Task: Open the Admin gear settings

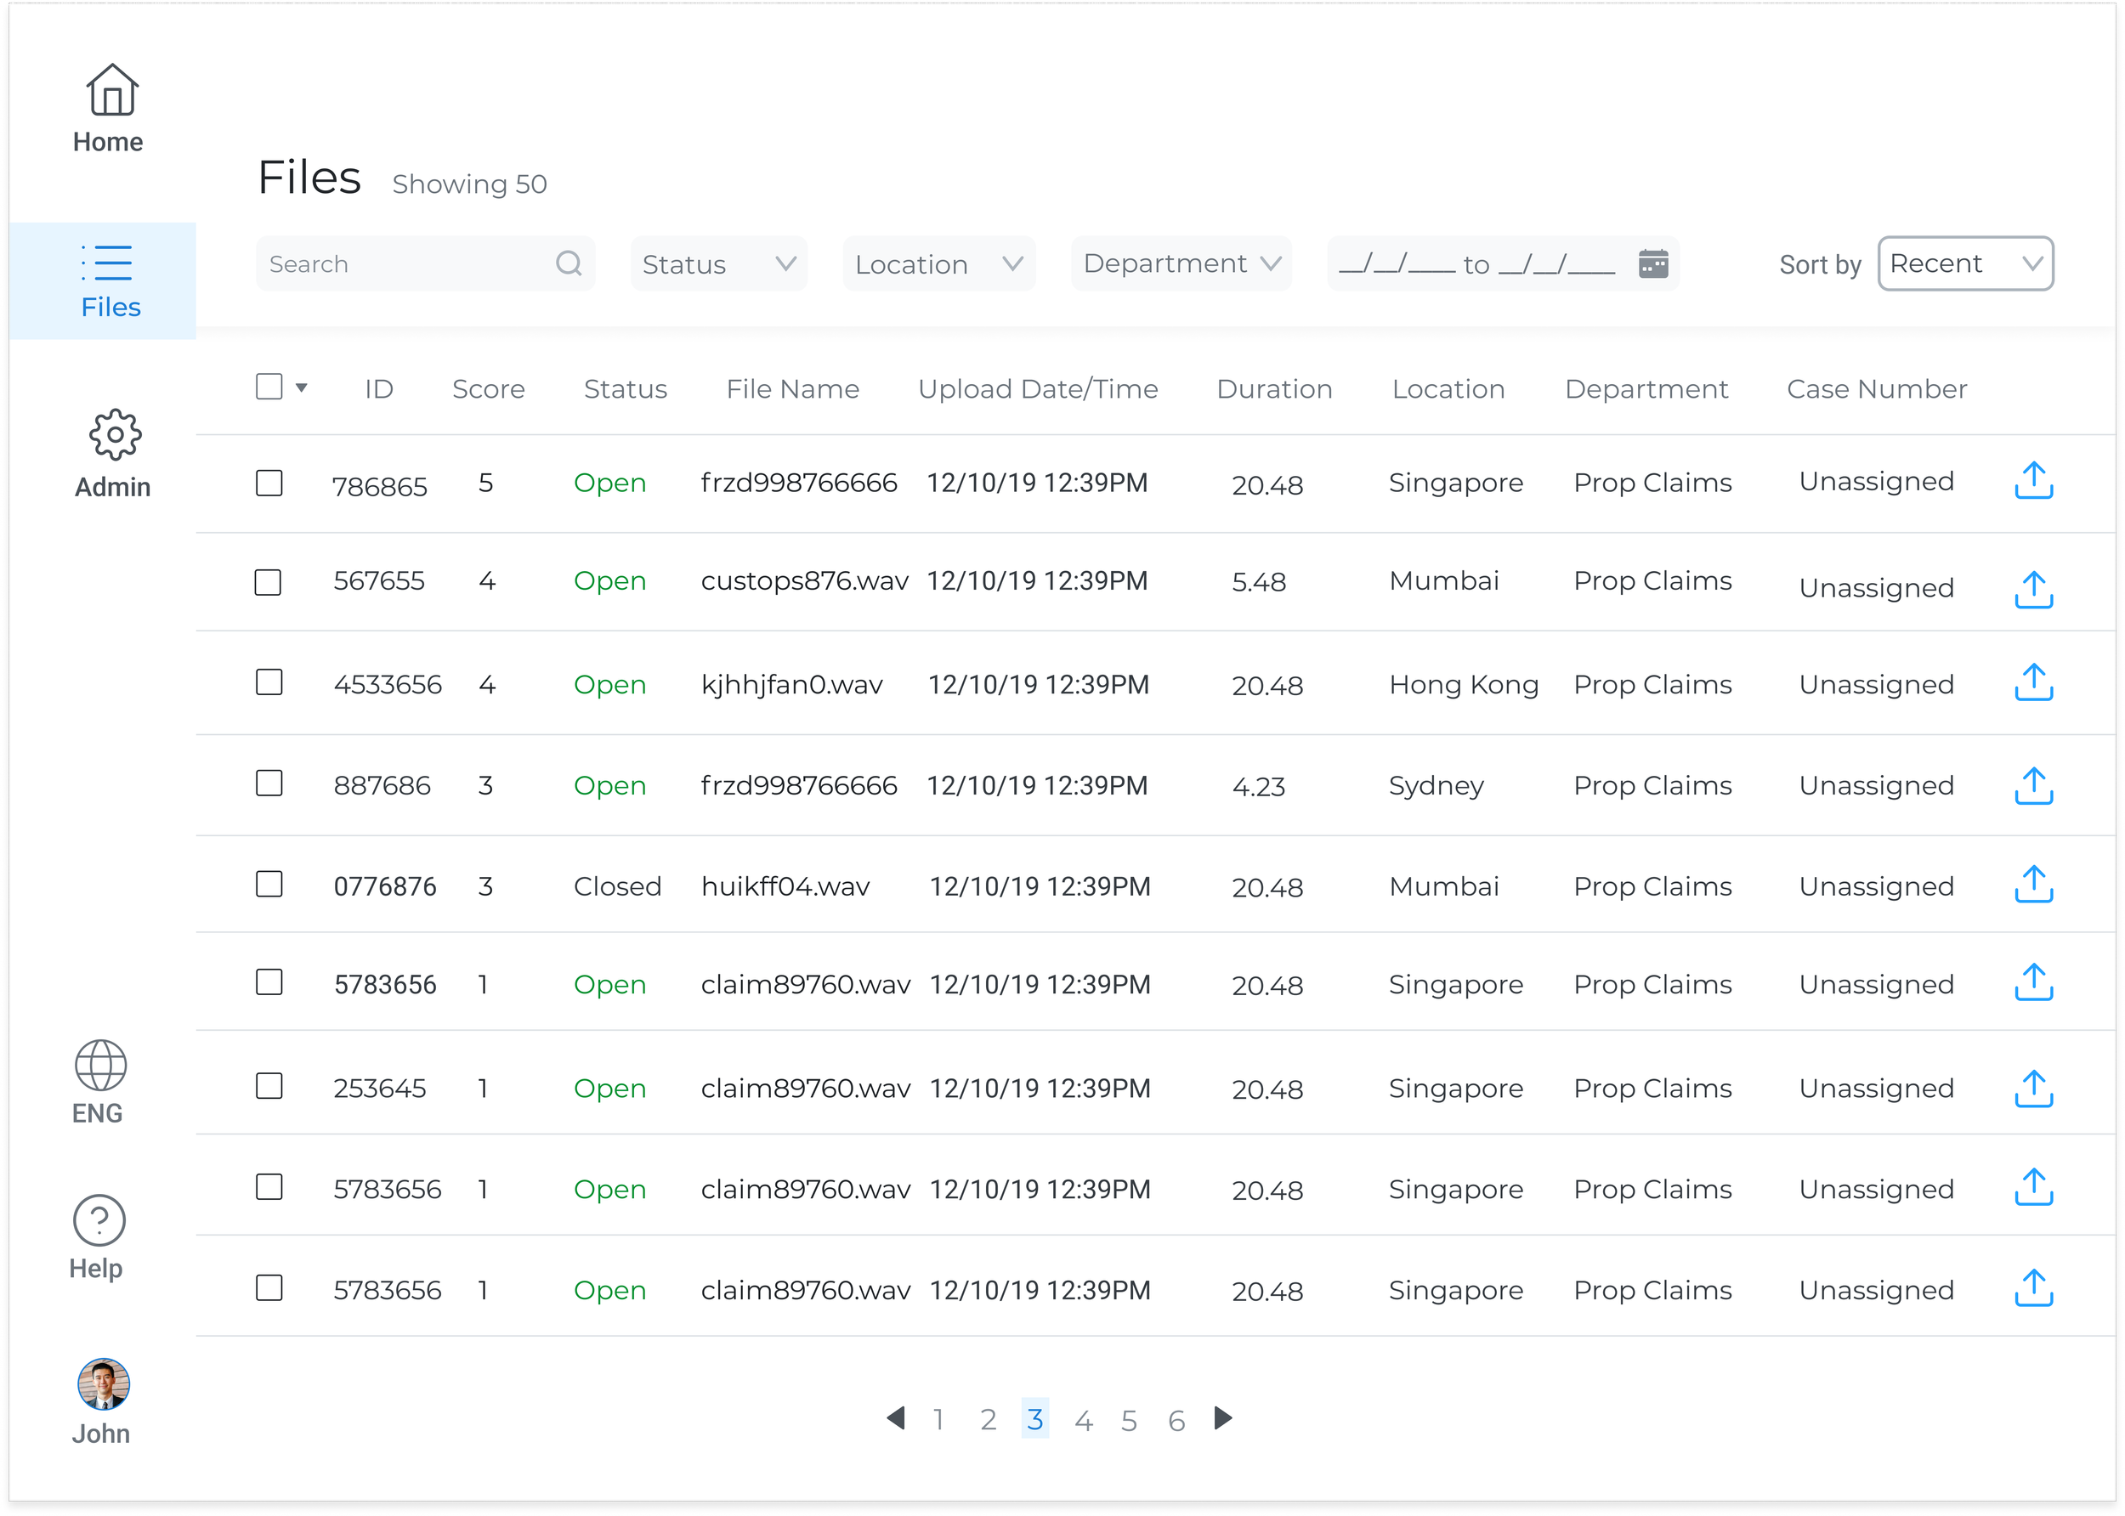Action: point(115,434)
